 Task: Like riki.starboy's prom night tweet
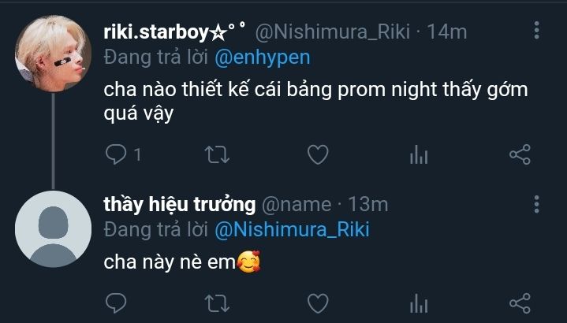(318, 154)
